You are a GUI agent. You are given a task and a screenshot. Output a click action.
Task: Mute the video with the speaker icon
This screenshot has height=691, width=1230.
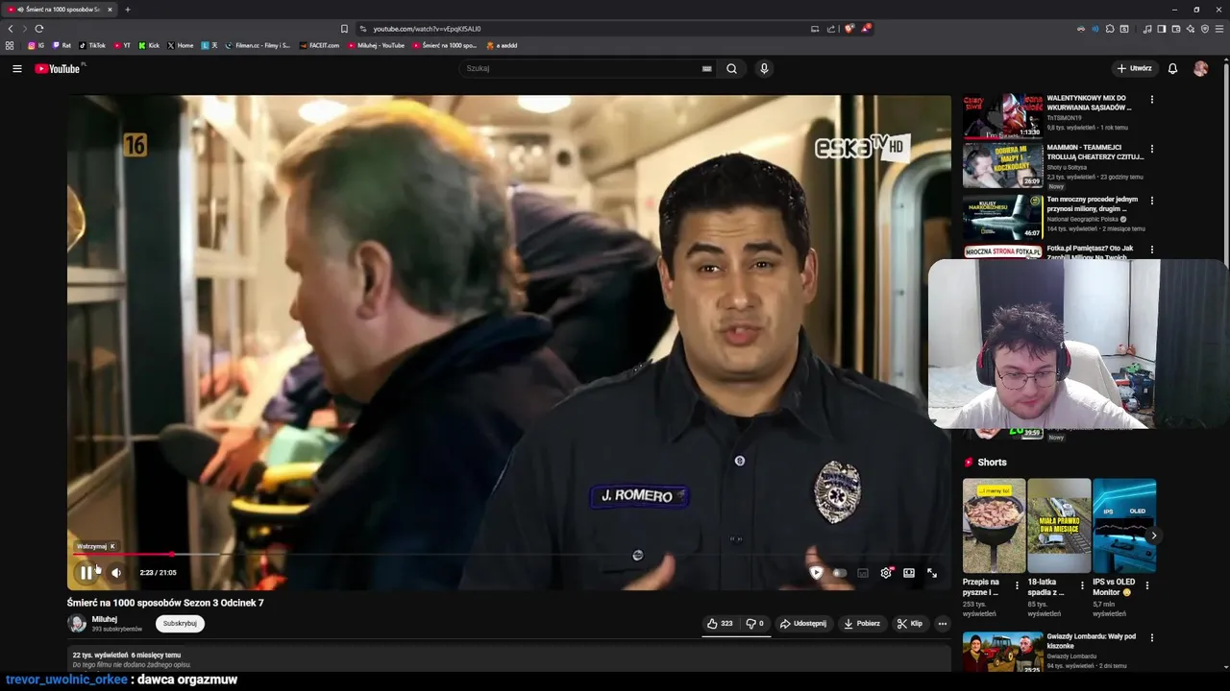116,573
